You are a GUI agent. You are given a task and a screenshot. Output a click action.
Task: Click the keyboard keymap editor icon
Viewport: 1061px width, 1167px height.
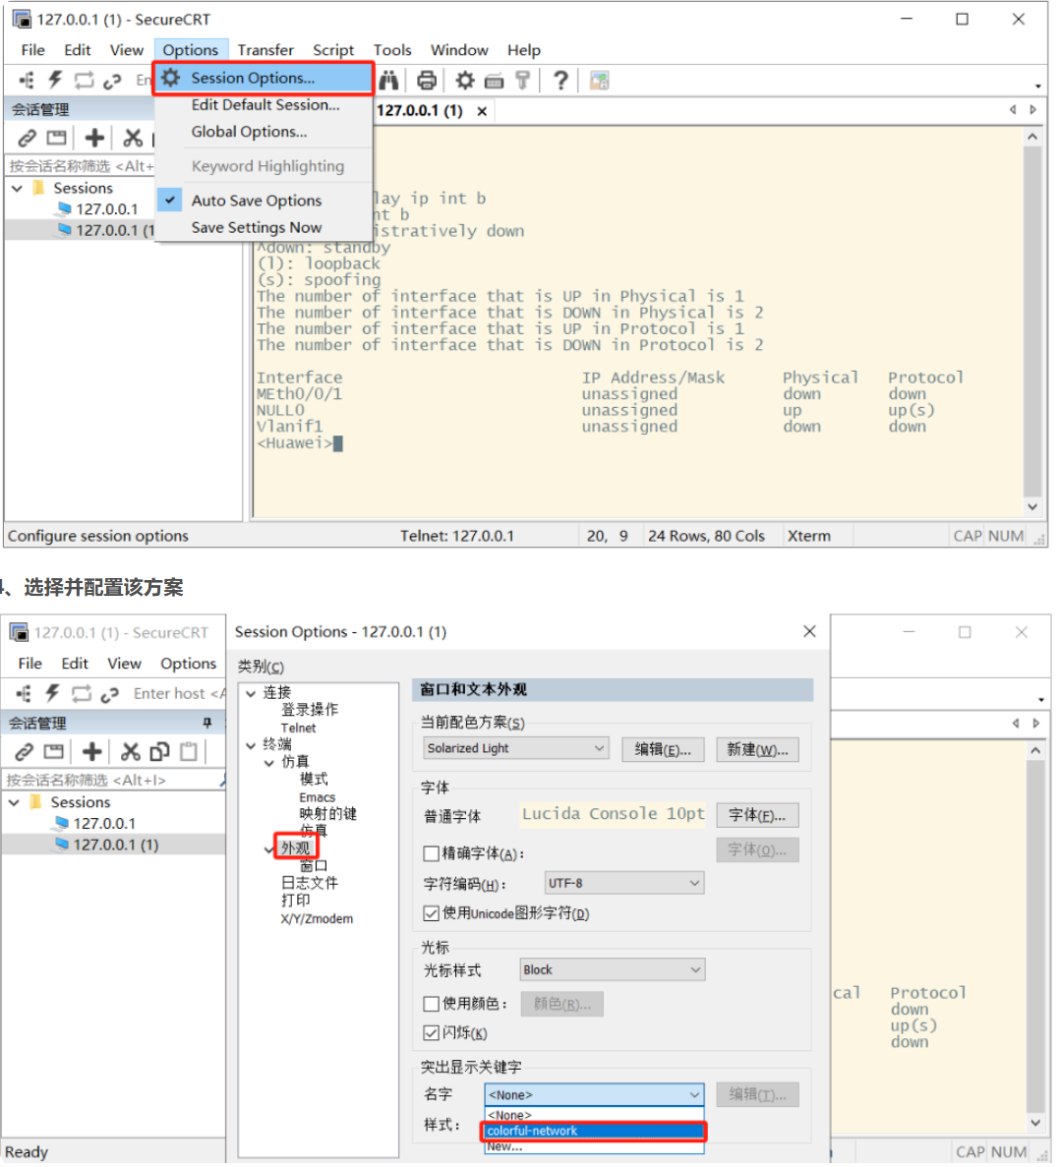[495, 81]
